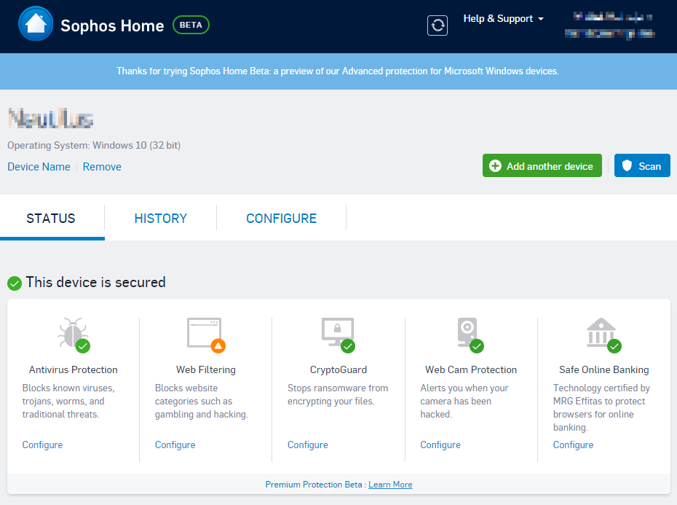Click the blurred device name heading

(51, 119)
